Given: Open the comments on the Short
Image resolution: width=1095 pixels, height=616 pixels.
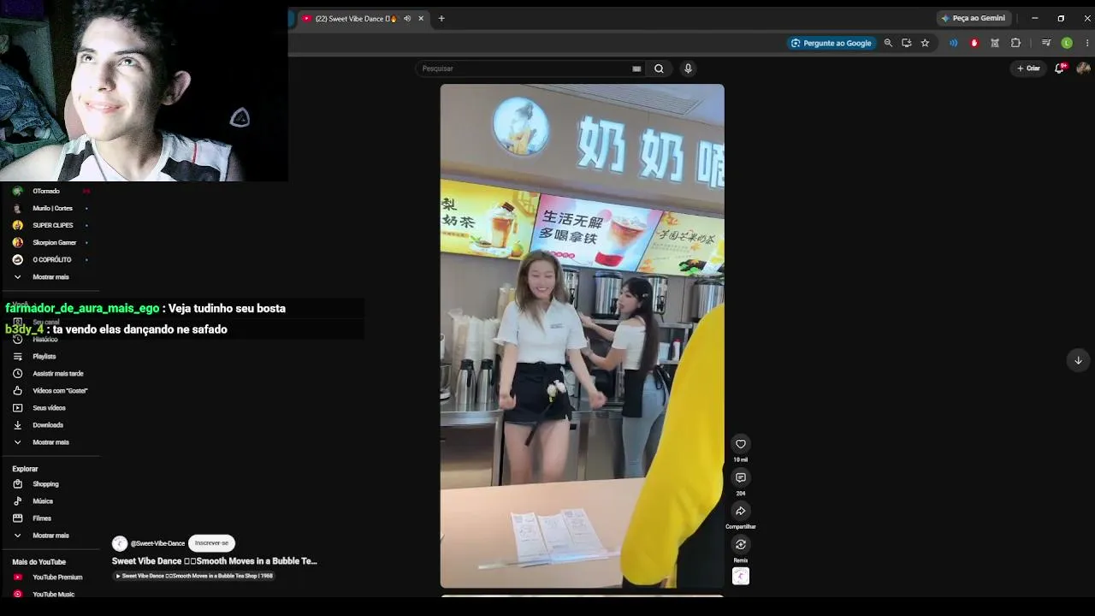Looking at the screenshot, I should click(741, 477).
